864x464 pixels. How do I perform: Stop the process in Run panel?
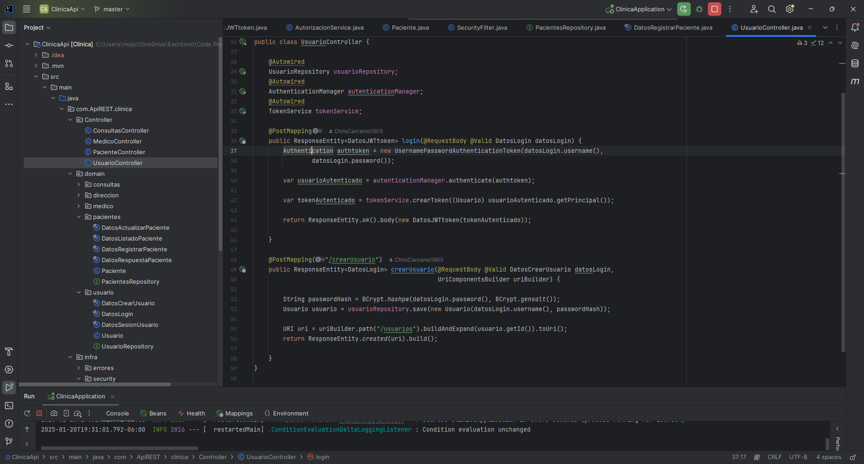pyautogui.click(x=39, y=413)
